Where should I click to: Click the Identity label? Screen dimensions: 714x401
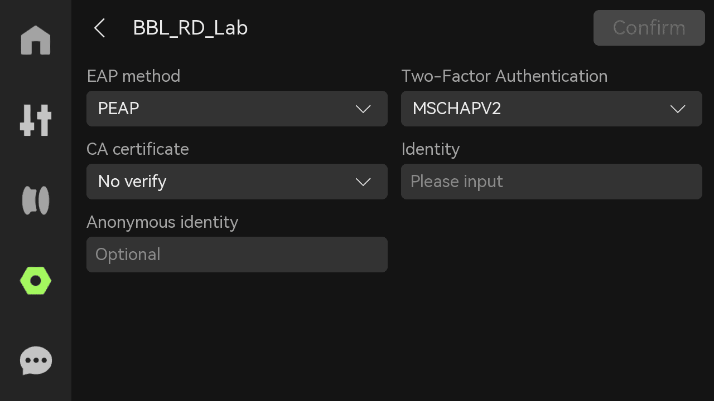(x=431, y=149)
